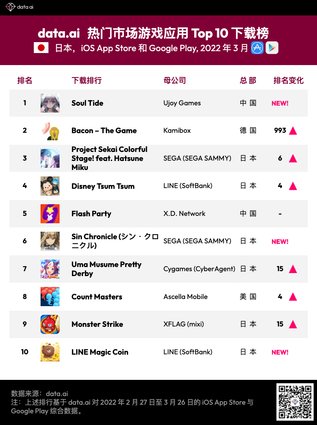Click the Japan flag icon
Viewport: 317px width, 425px height.
pyautogui.click(x=41, y=48)
